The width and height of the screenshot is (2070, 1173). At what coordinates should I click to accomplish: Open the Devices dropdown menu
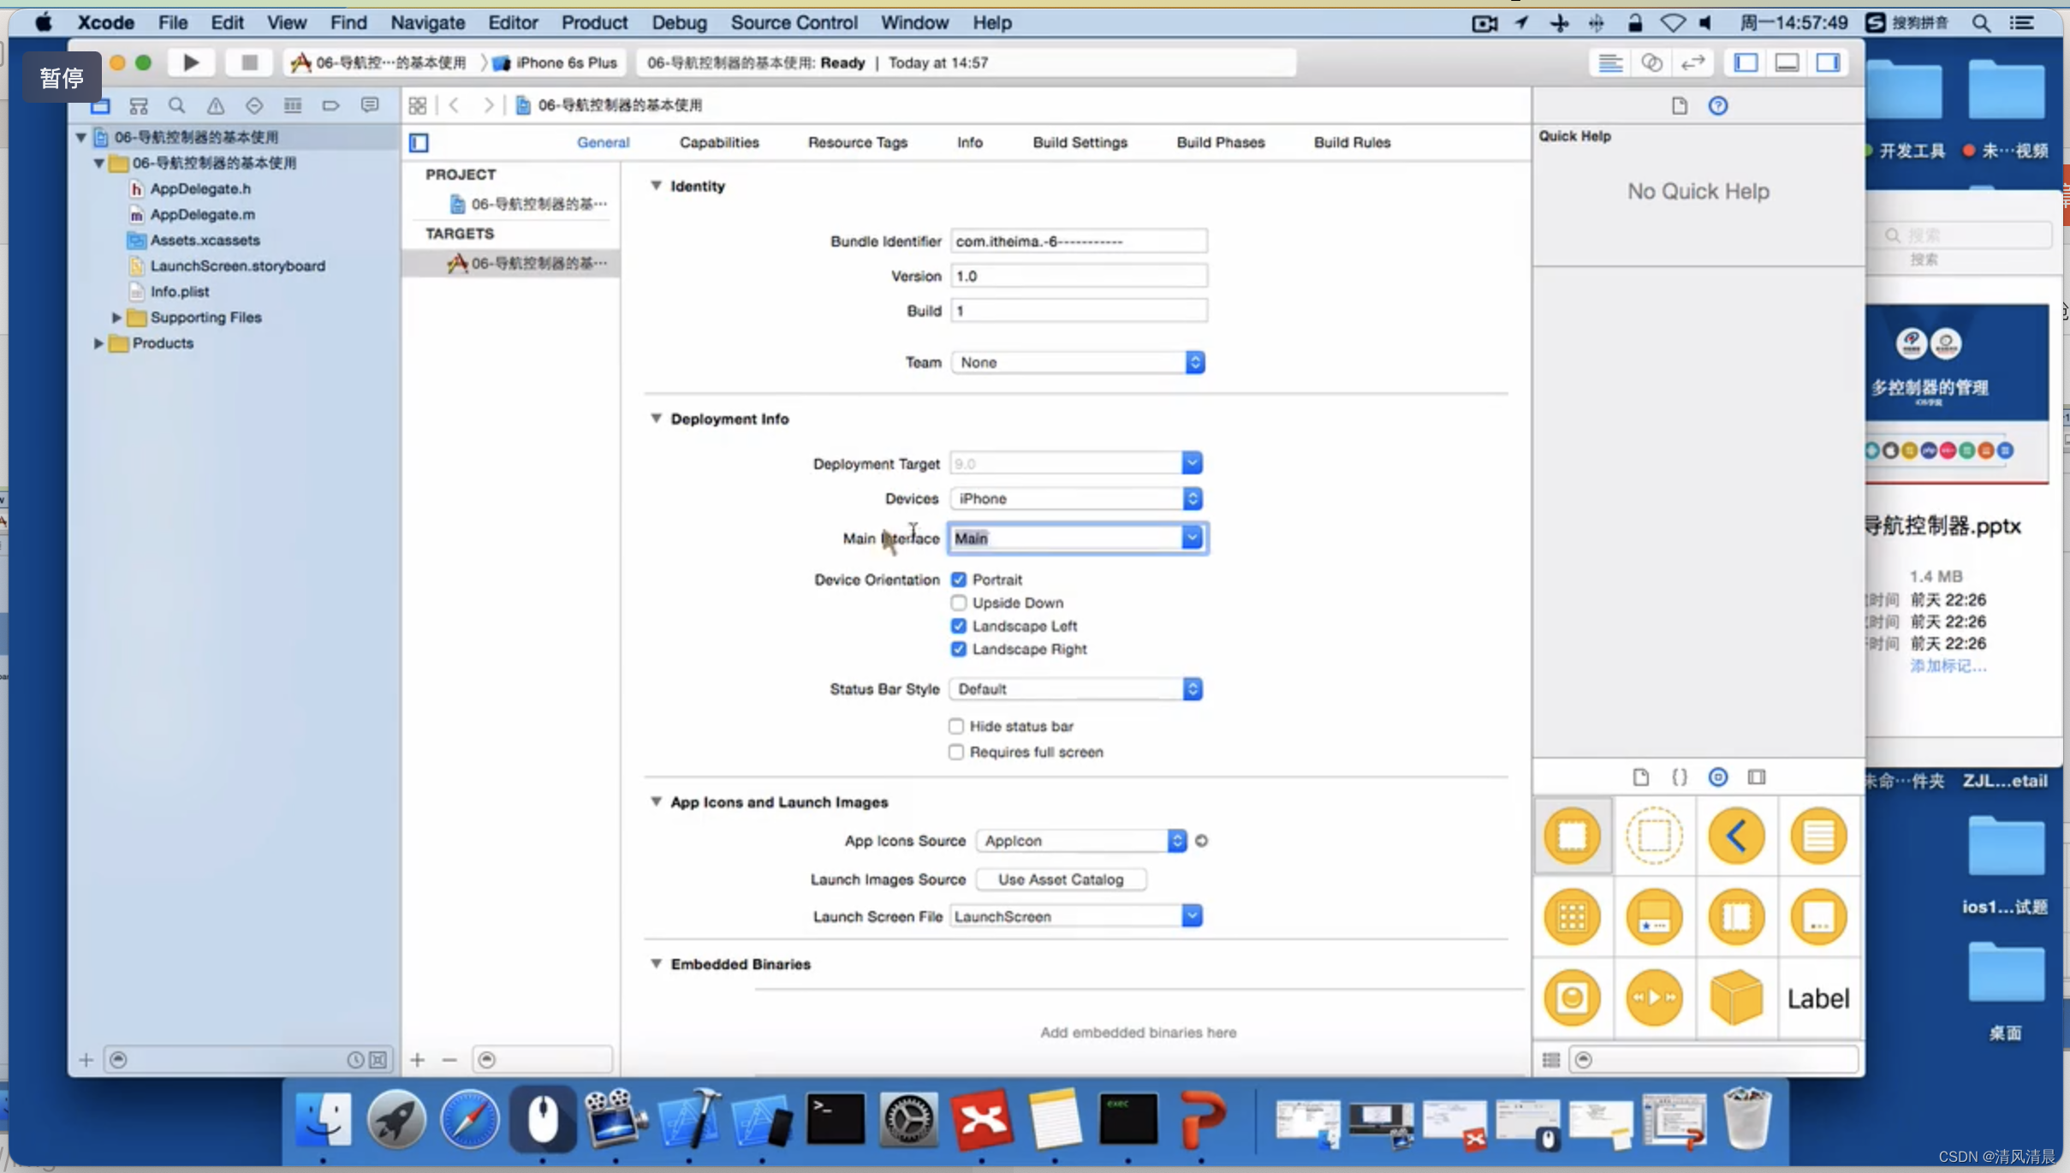pyautogui.click(x=1192, y=497)
